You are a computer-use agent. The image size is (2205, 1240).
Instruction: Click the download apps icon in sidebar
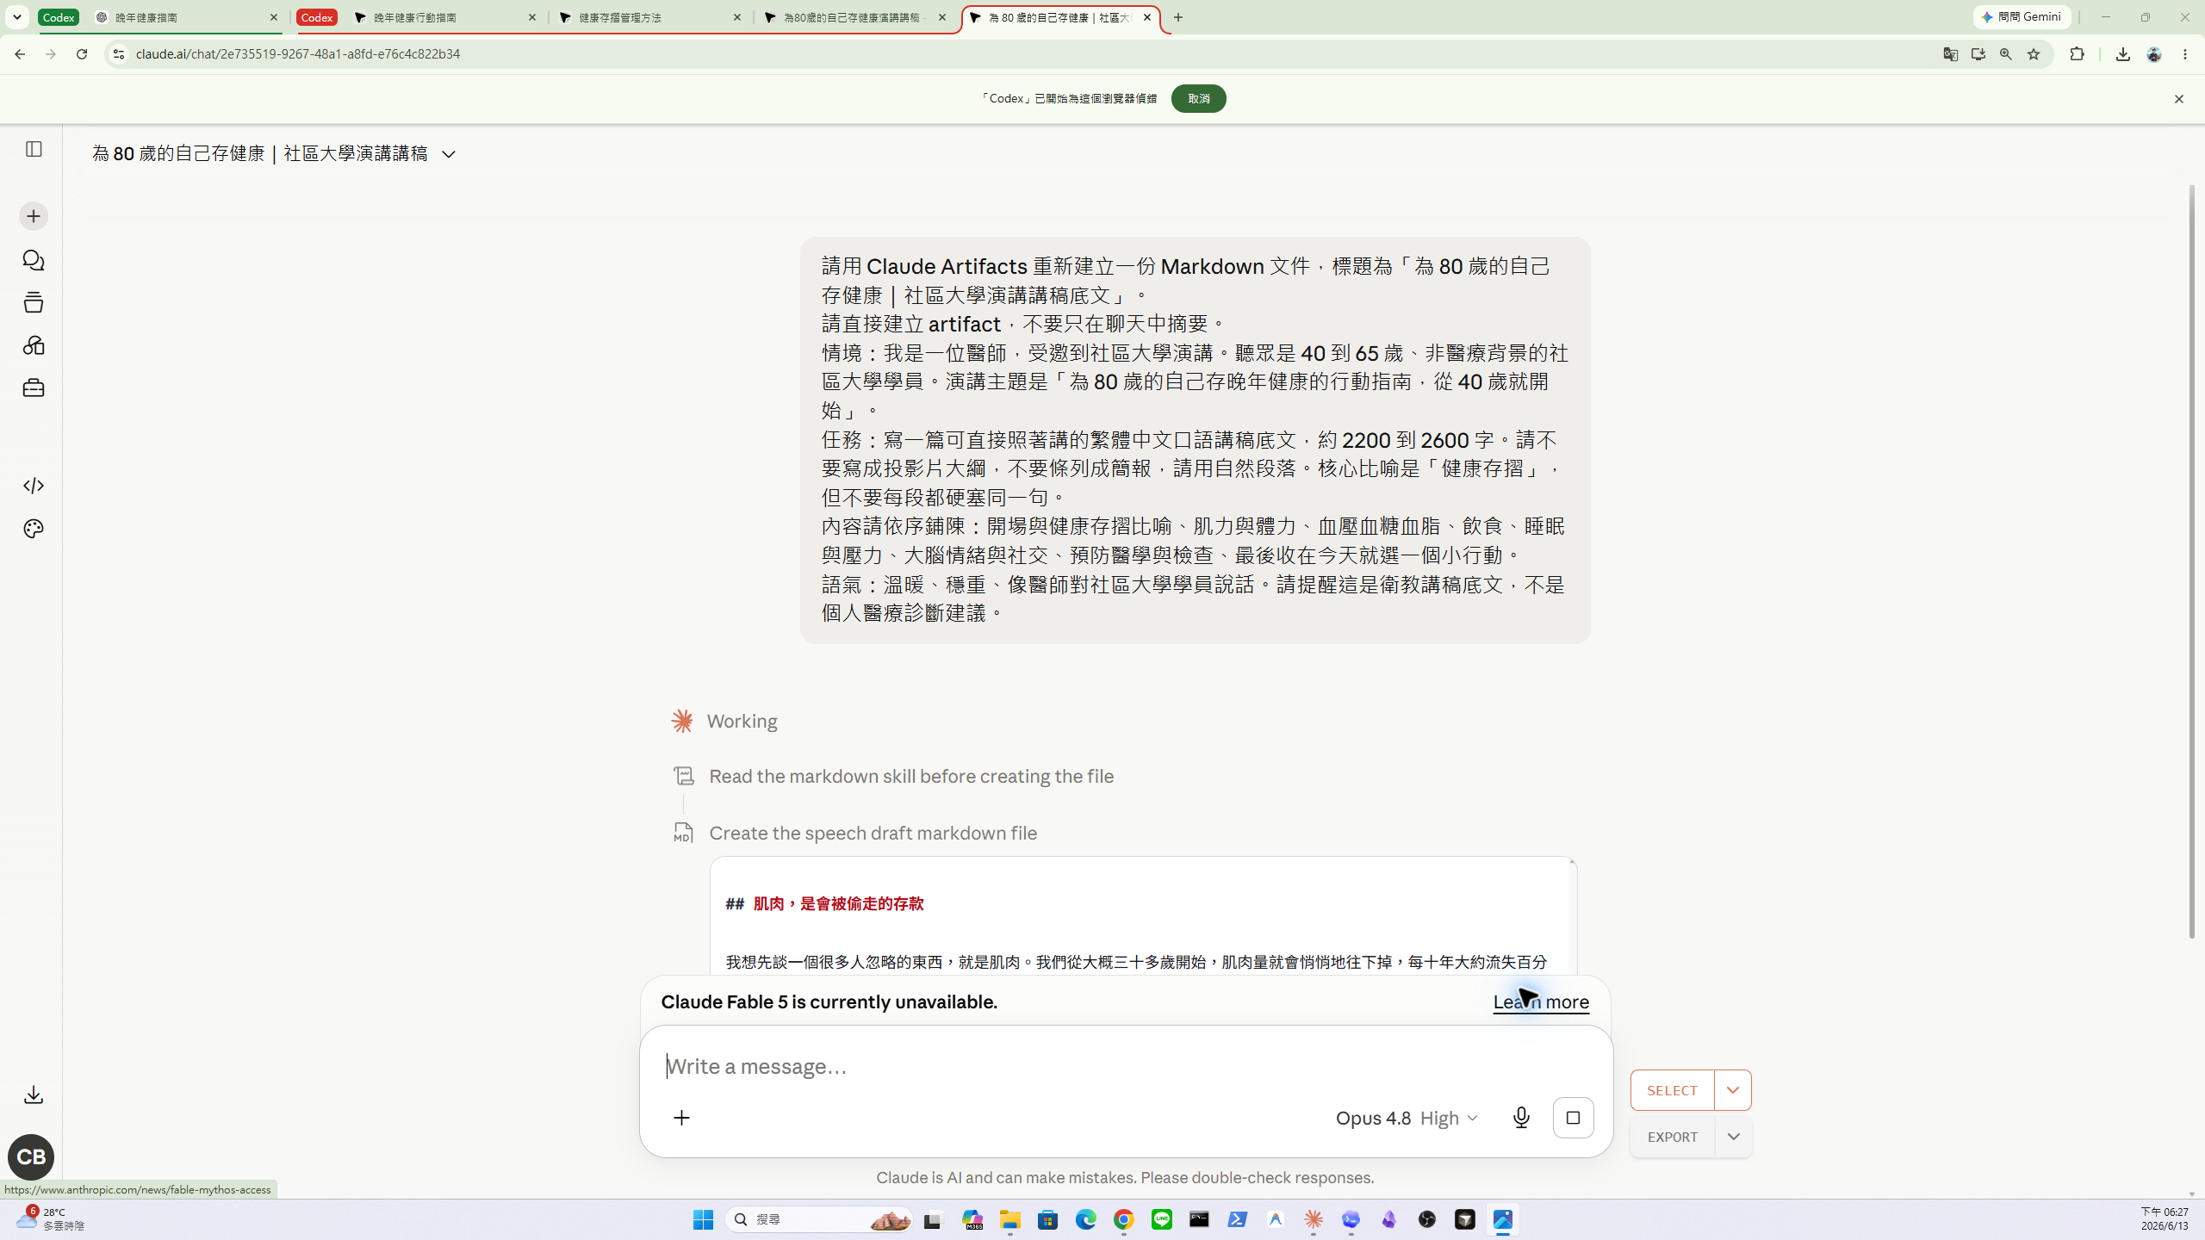pyautogui.click(x=34, y=1094)
